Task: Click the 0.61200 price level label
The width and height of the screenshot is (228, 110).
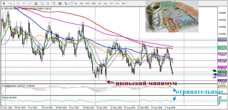Action: (x=222, y=39)
